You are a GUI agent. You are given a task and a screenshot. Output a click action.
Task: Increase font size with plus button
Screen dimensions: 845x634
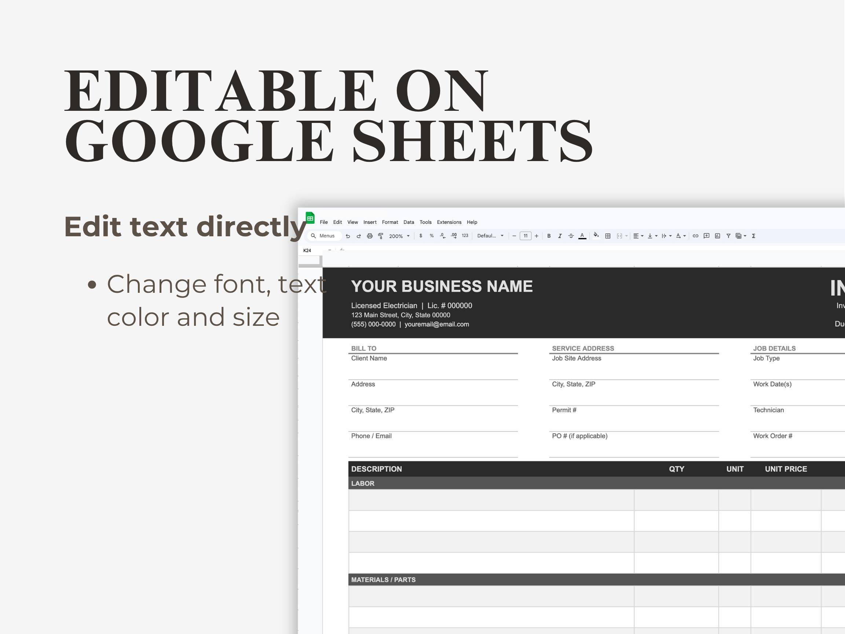click(x=536, y=236)
